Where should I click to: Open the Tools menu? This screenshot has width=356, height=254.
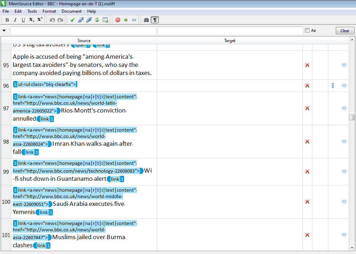(32, 11)
